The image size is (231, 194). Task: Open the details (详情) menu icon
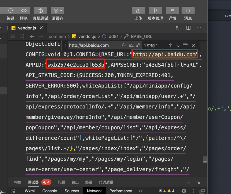172,10
